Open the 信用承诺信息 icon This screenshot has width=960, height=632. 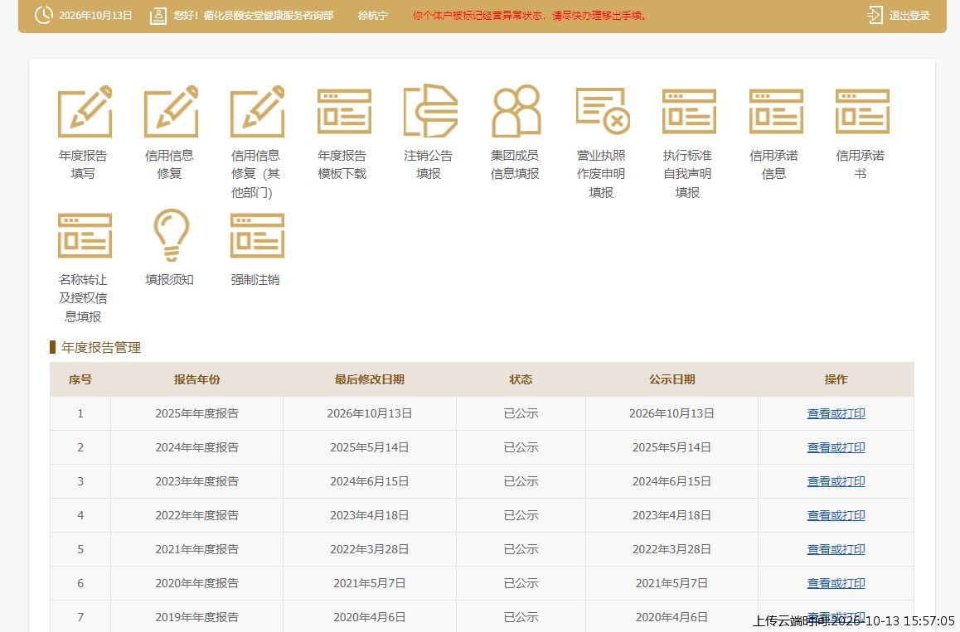pos(776,111)
